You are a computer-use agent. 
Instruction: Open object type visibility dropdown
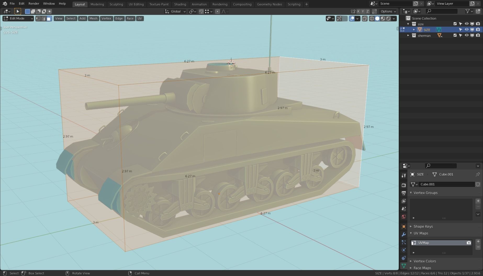[330, 19]
